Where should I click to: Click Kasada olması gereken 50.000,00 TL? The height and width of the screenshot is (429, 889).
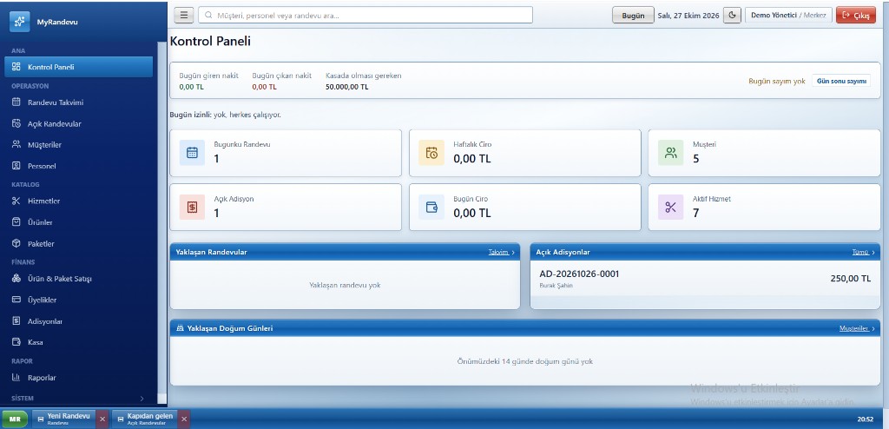click(x=364, y=81)
